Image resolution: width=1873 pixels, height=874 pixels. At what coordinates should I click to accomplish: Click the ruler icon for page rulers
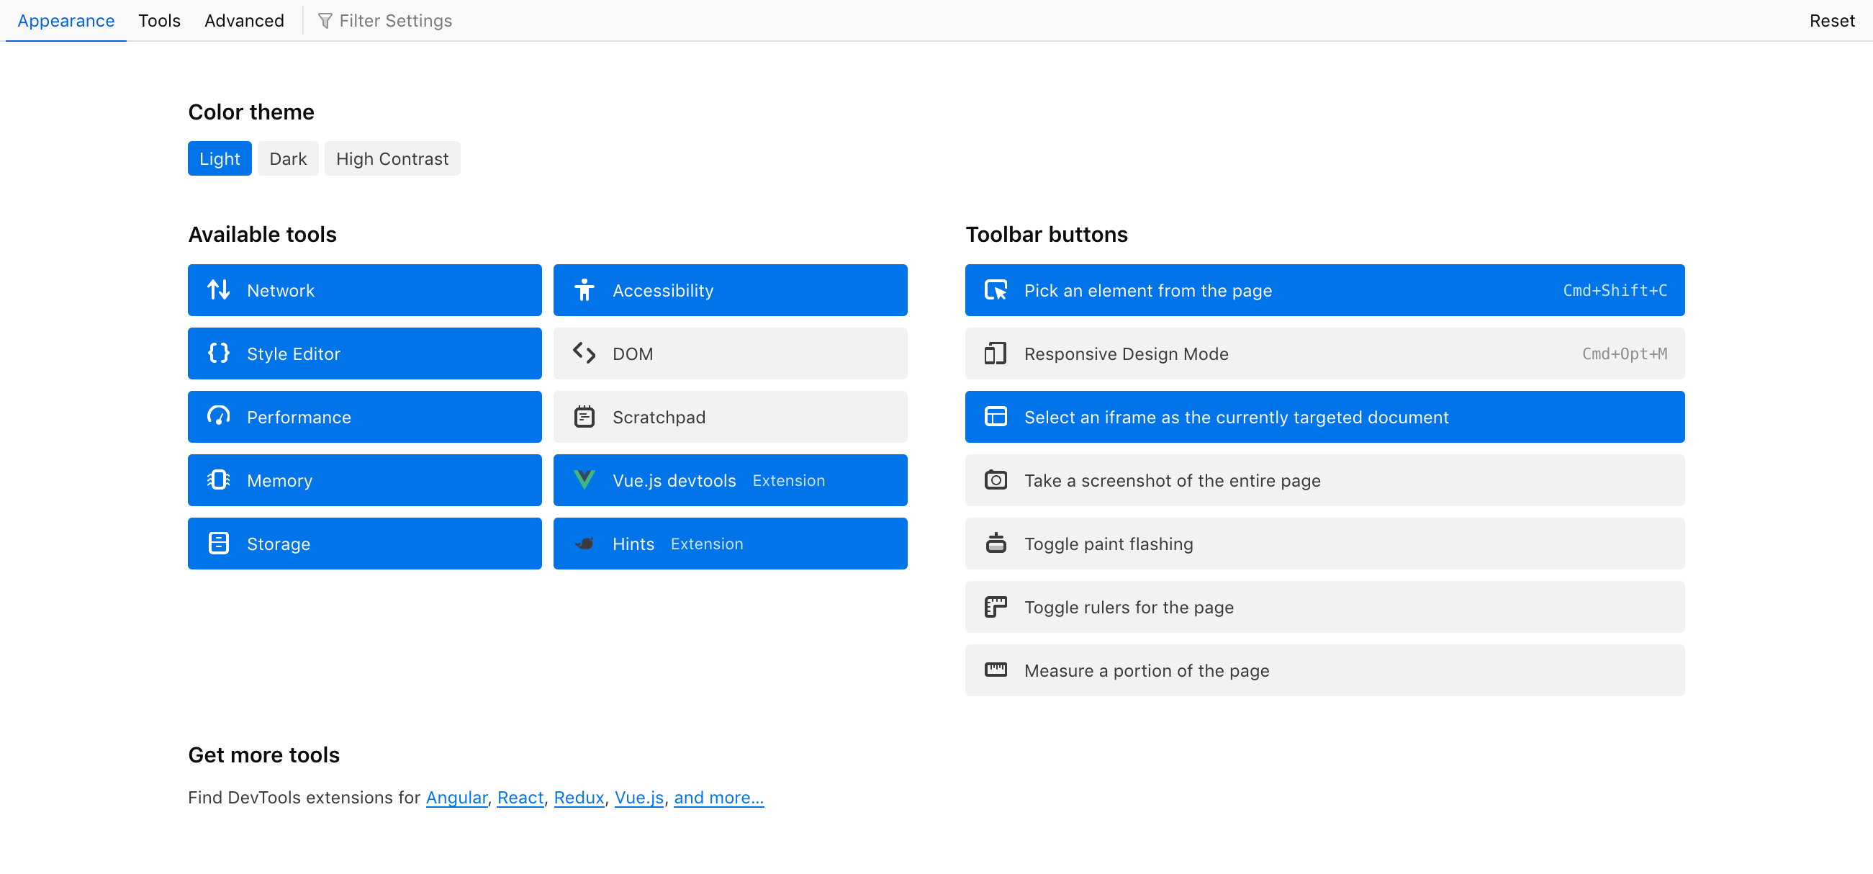996,606
